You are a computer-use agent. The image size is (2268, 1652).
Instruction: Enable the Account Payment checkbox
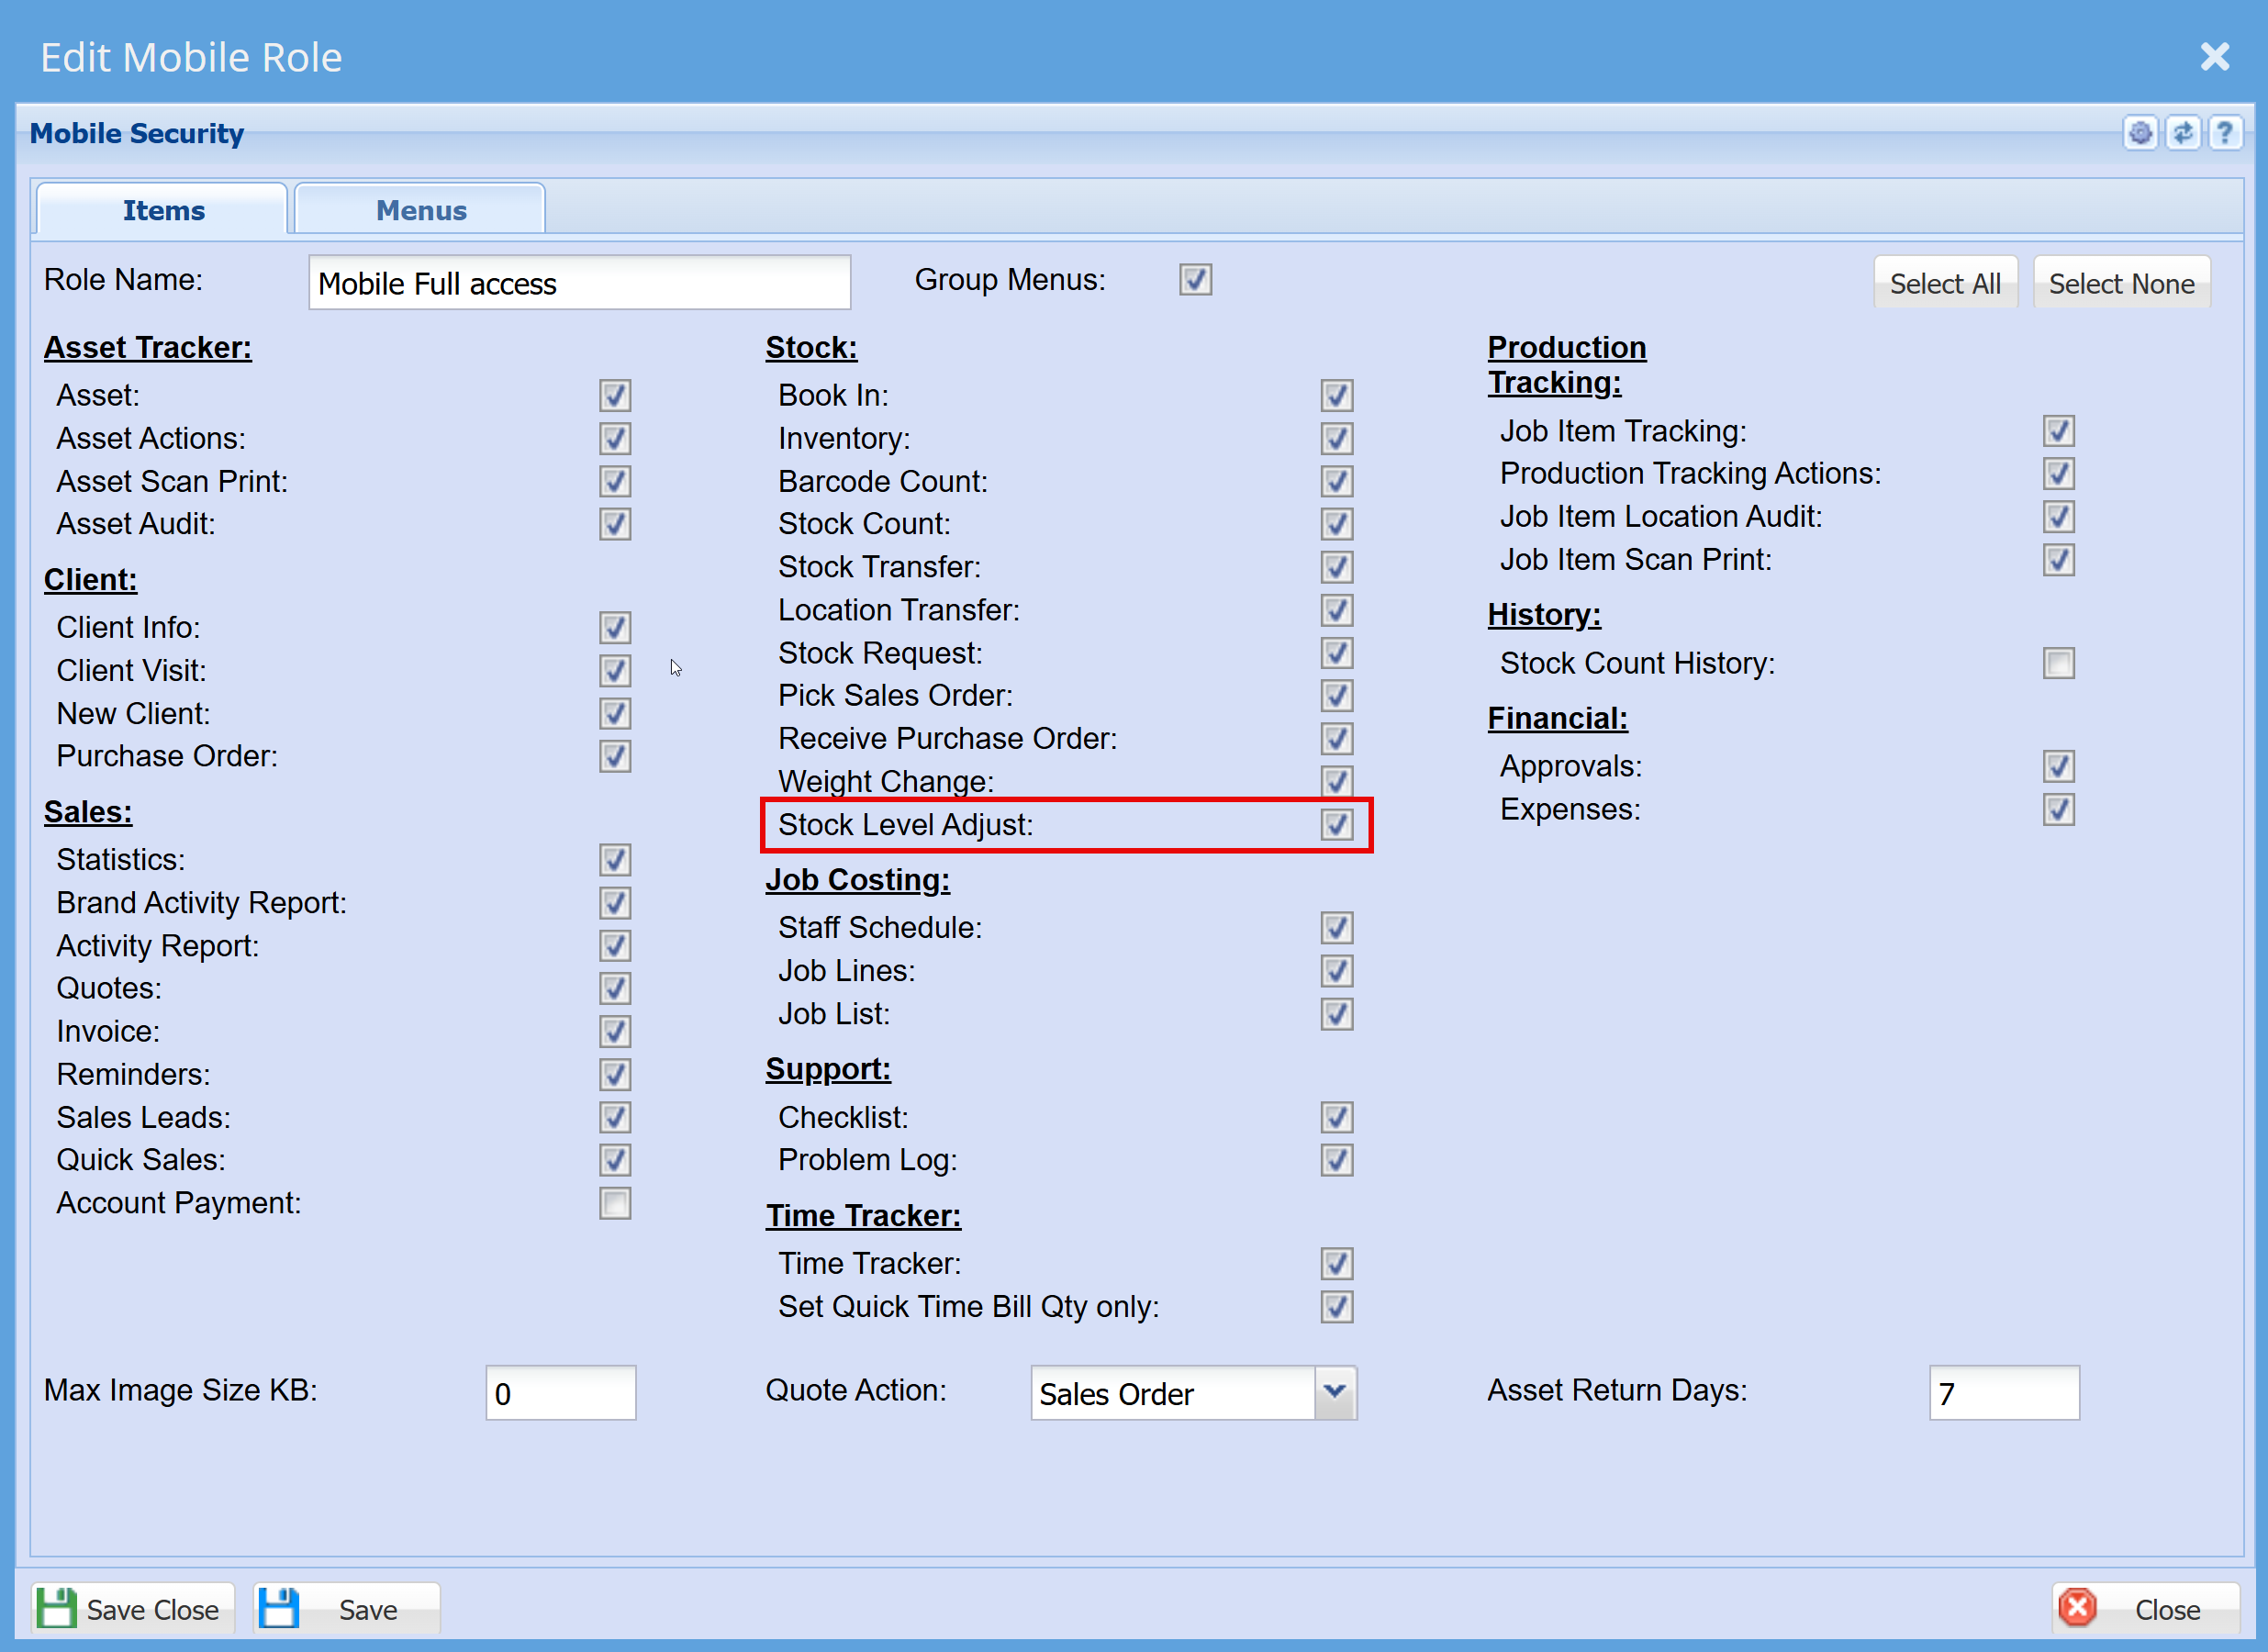615,1203
